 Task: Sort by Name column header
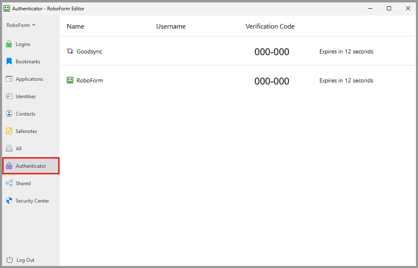75,27
